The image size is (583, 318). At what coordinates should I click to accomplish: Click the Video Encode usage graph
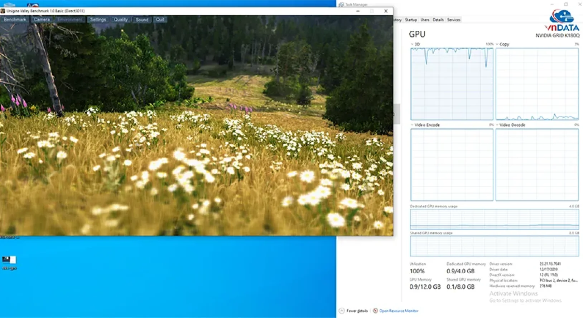[452, 165]
